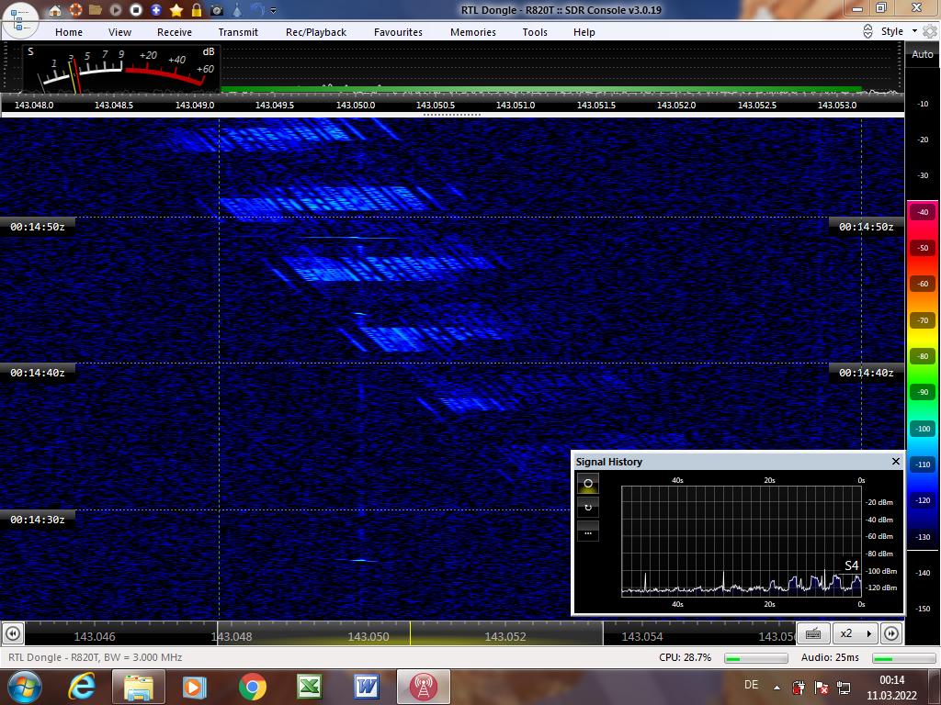Open the x2 zoom dropdown
The image size is (941, 705).
pyautogui.click(x=855, y=633)
